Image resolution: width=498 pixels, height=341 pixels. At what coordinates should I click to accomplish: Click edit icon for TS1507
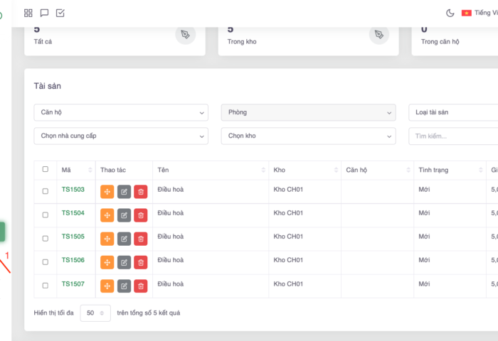coord(124,286)
